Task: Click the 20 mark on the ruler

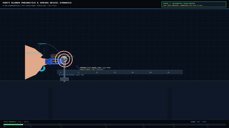Action: tap(133, 72)
